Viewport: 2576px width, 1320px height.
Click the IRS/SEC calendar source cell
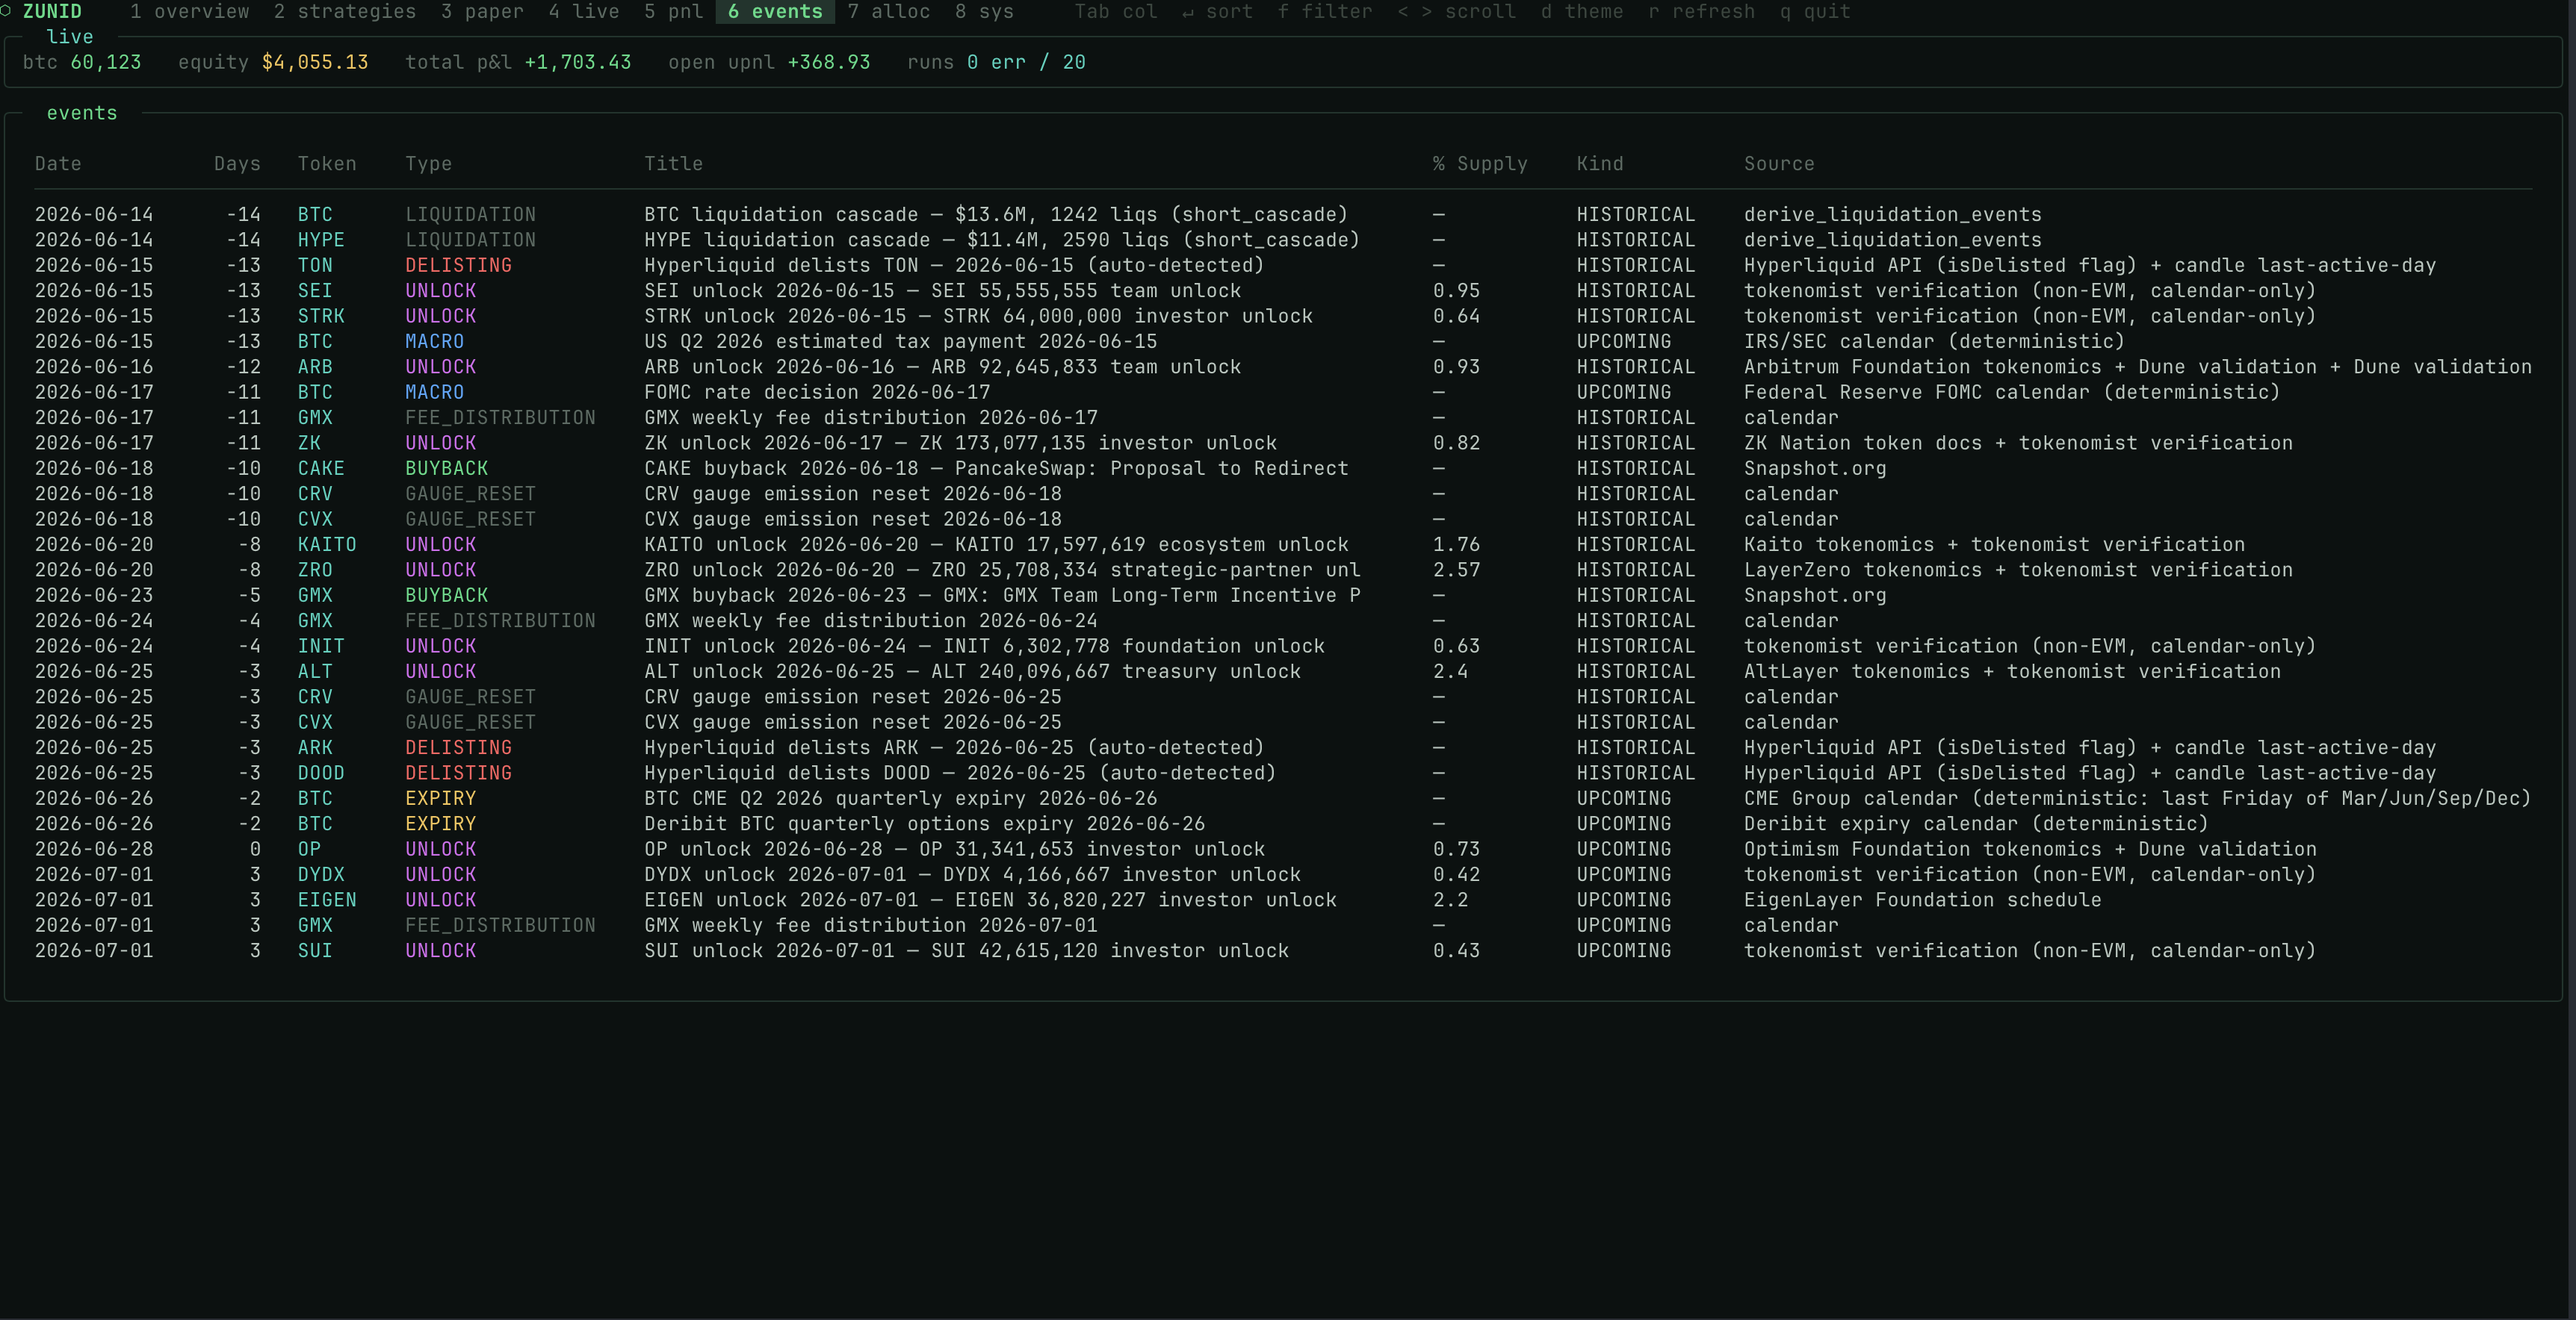point(1934,342)
